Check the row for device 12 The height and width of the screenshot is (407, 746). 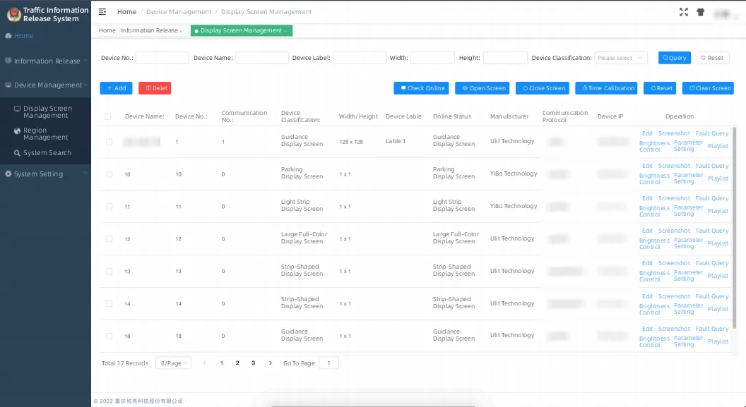click(x=109, y=239)
